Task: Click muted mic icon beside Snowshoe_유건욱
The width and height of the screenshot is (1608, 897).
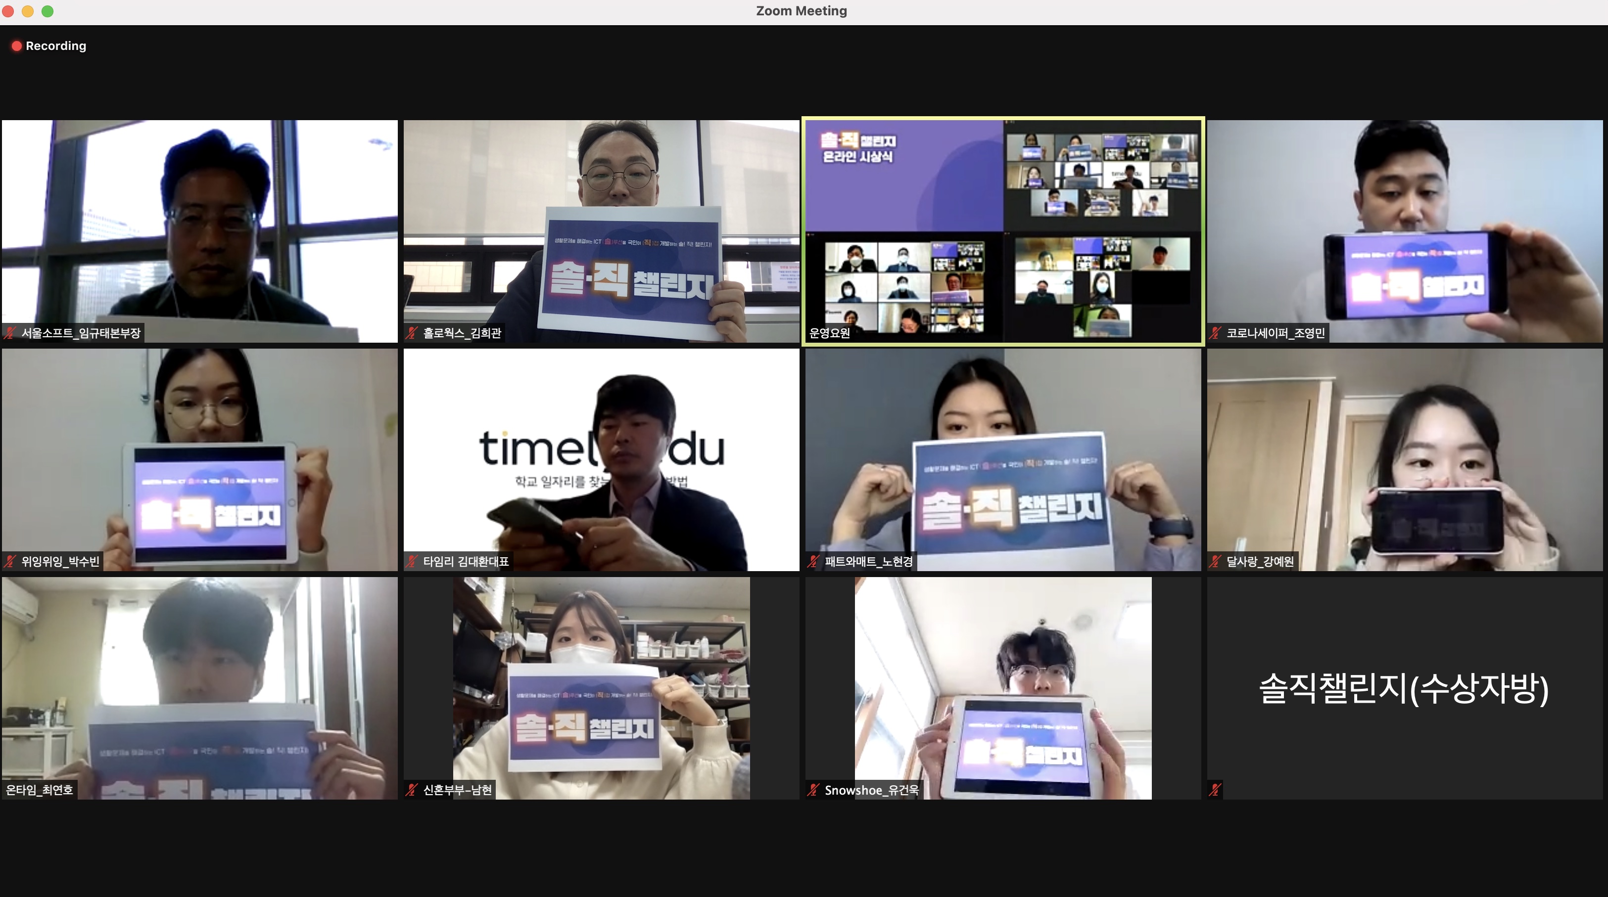Action: 813,790
